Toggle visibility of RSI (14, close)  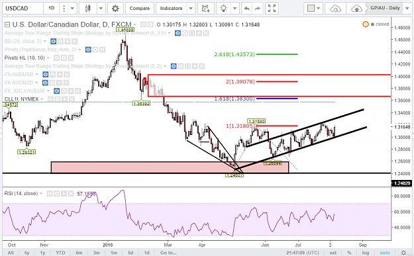pos(50,194)
